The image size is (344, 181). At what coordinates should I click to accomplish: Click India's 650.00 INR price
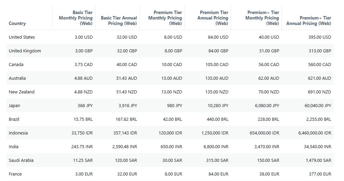[173, 146]
